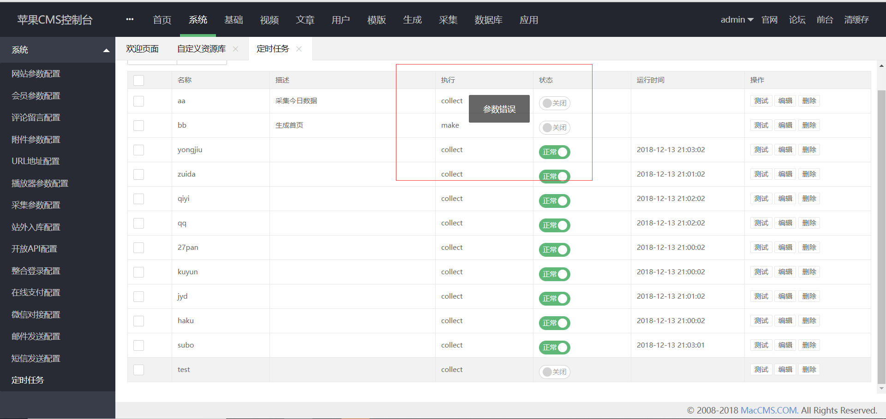Slide the subo task status switch off
886x419 pixels.
554,348
